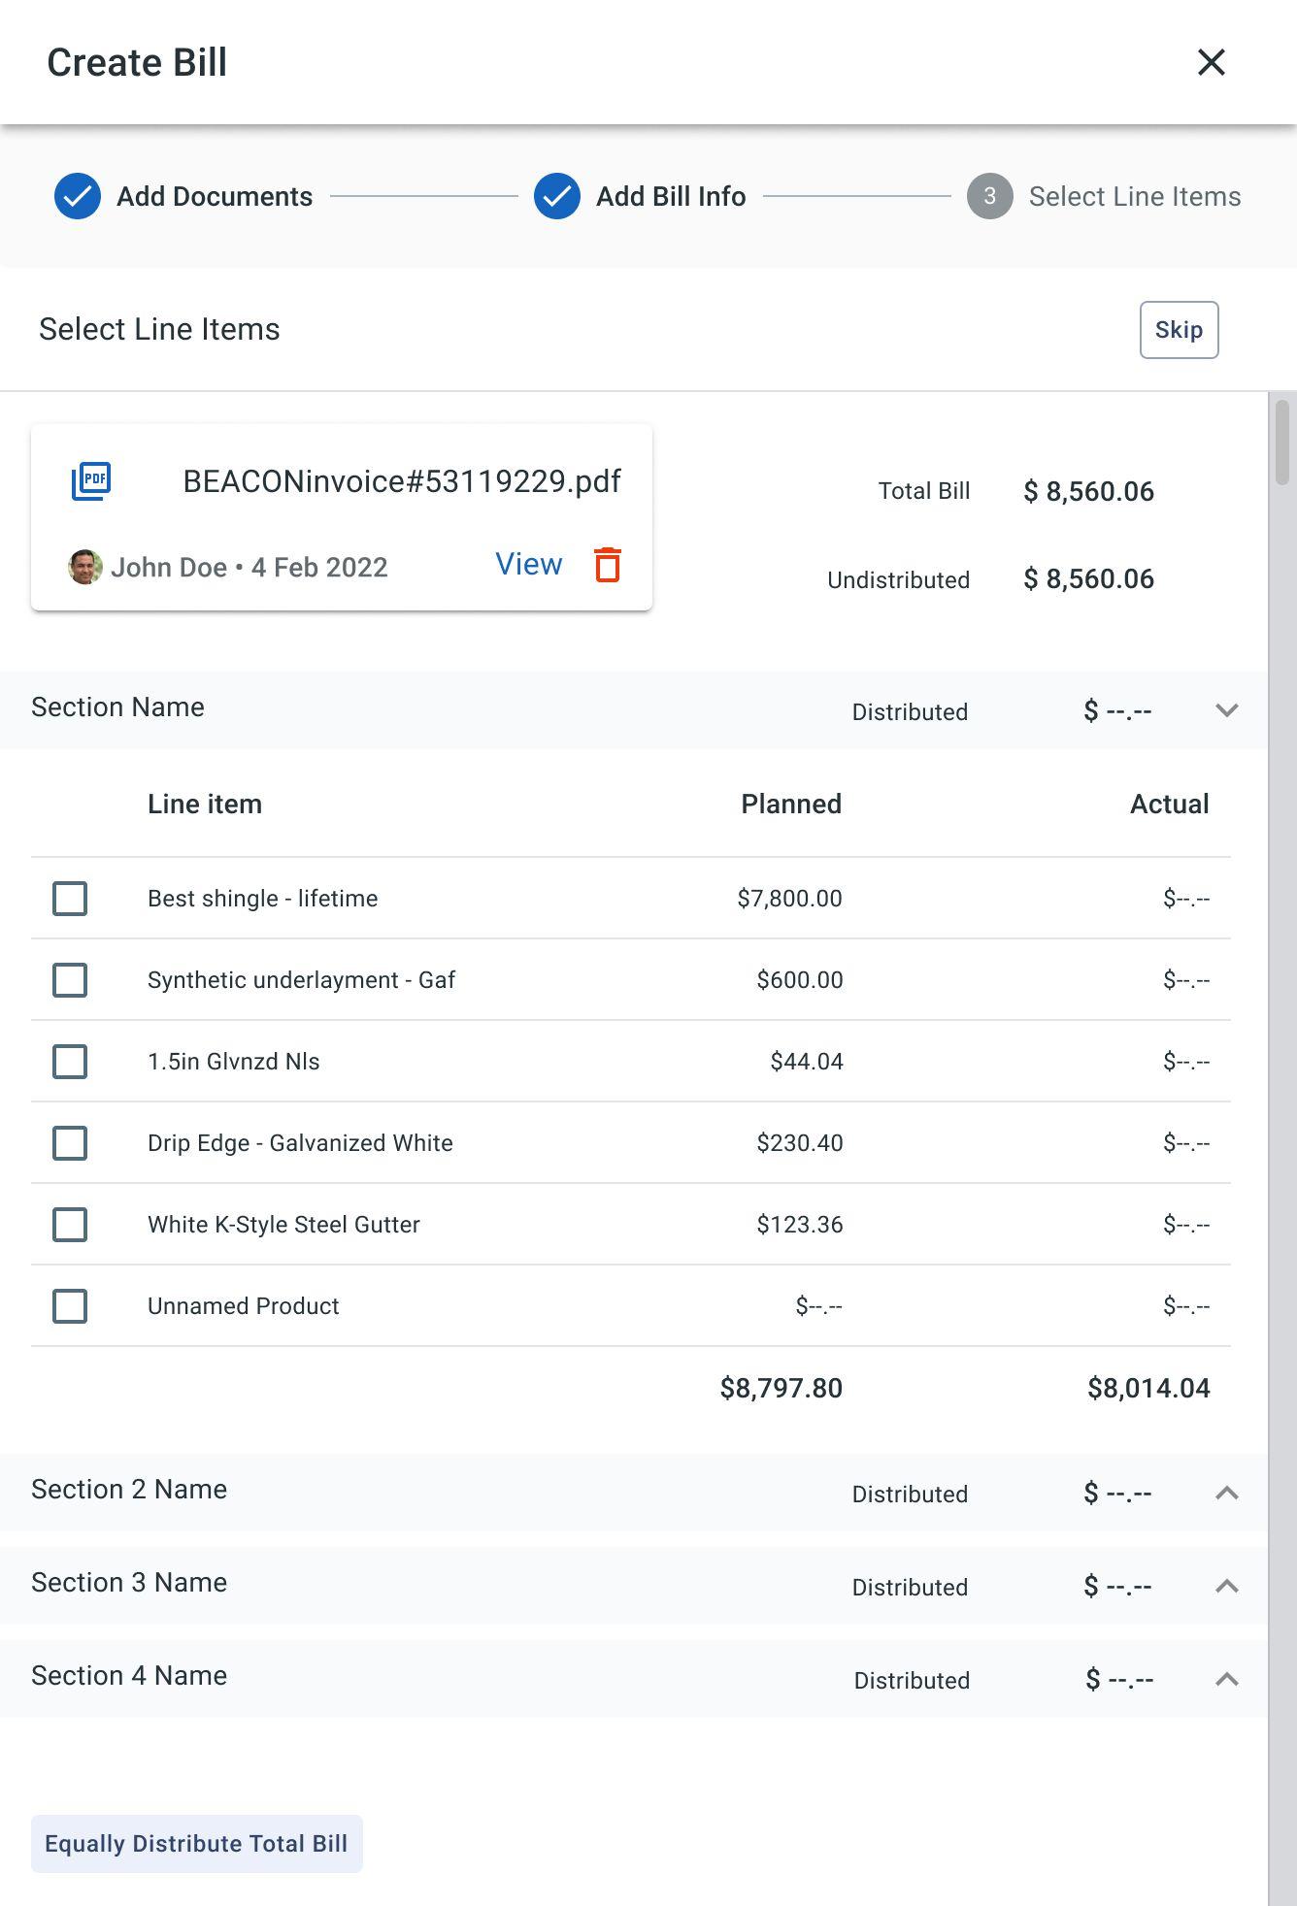Check the Best shingle - lifetime checkbox
Image resolution: width=1297 pixels, height=1906 pixels.
coord(70,899)
